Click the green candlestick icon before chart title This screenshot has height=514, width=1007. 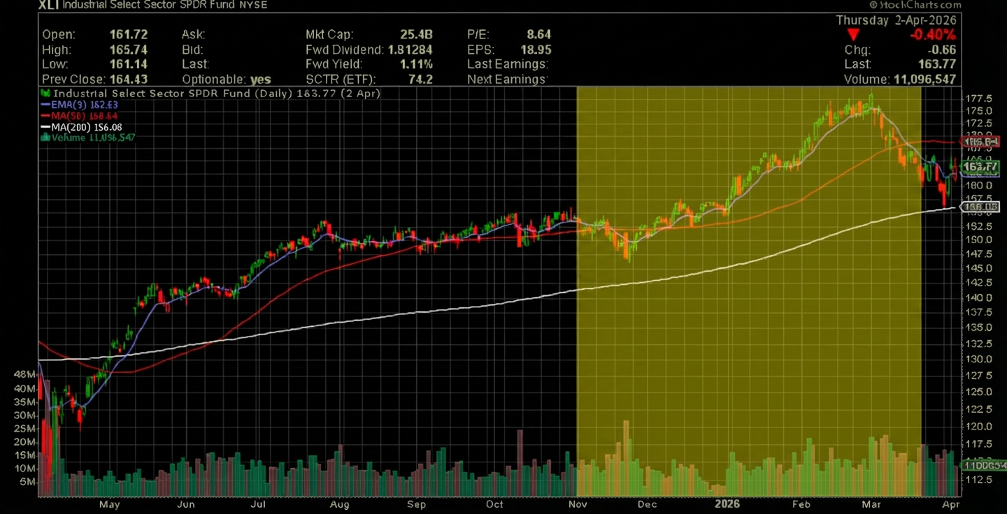[x=45, y=93]
